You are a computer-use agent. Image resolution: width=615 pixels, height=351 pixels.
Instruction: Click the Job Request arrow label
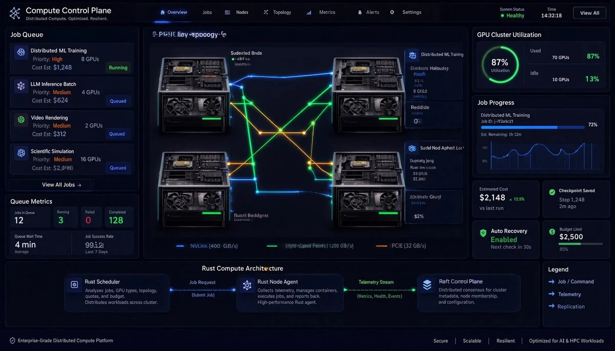click(x=202, y=282)
